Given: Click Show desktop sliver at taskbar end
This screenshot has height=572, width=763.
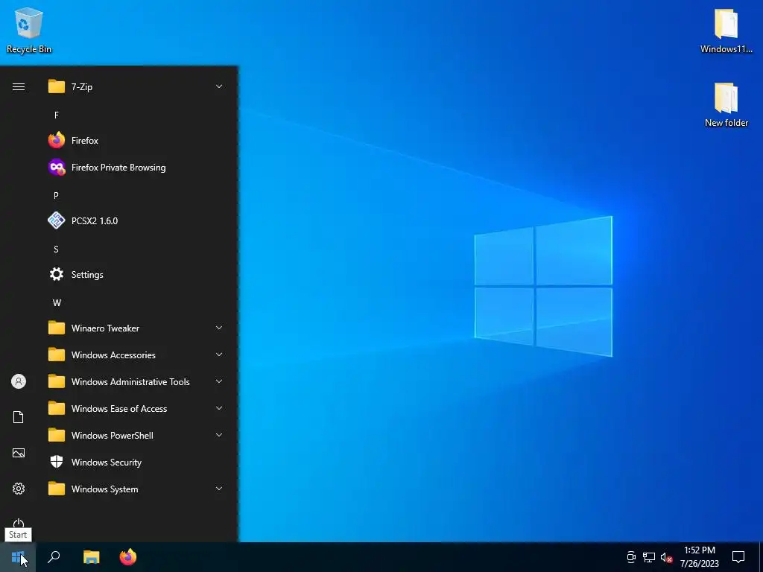Looking at the screenshot, I should [x=761, y=557].
